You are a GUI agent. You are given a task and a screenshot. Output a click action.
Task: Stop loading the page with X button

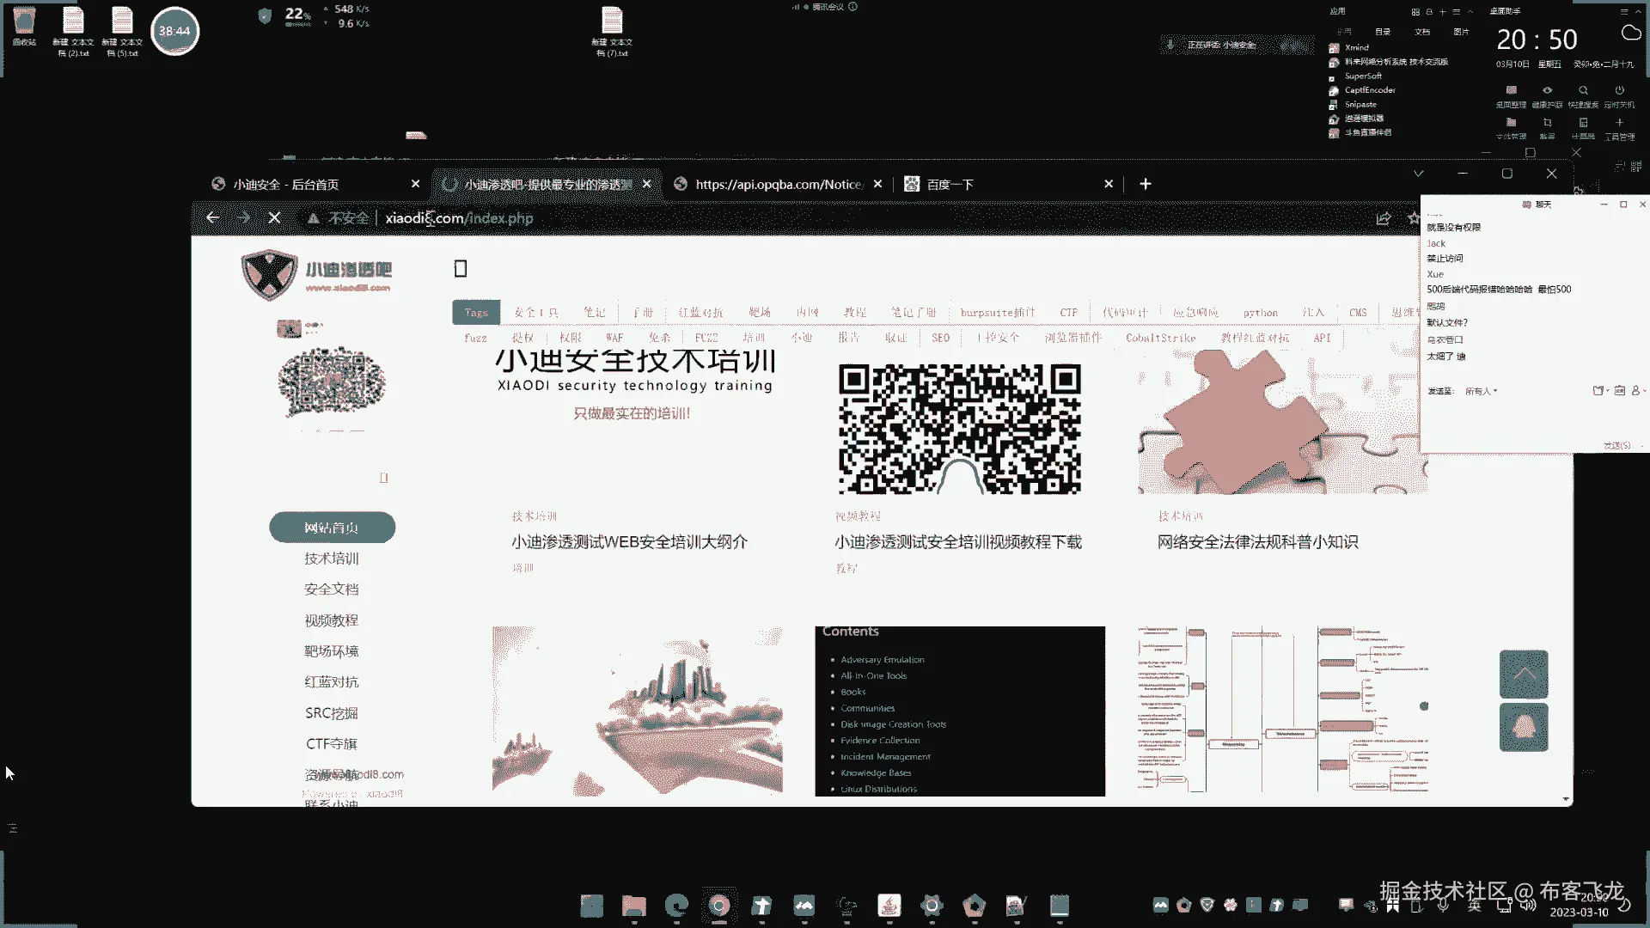(274, 218)
